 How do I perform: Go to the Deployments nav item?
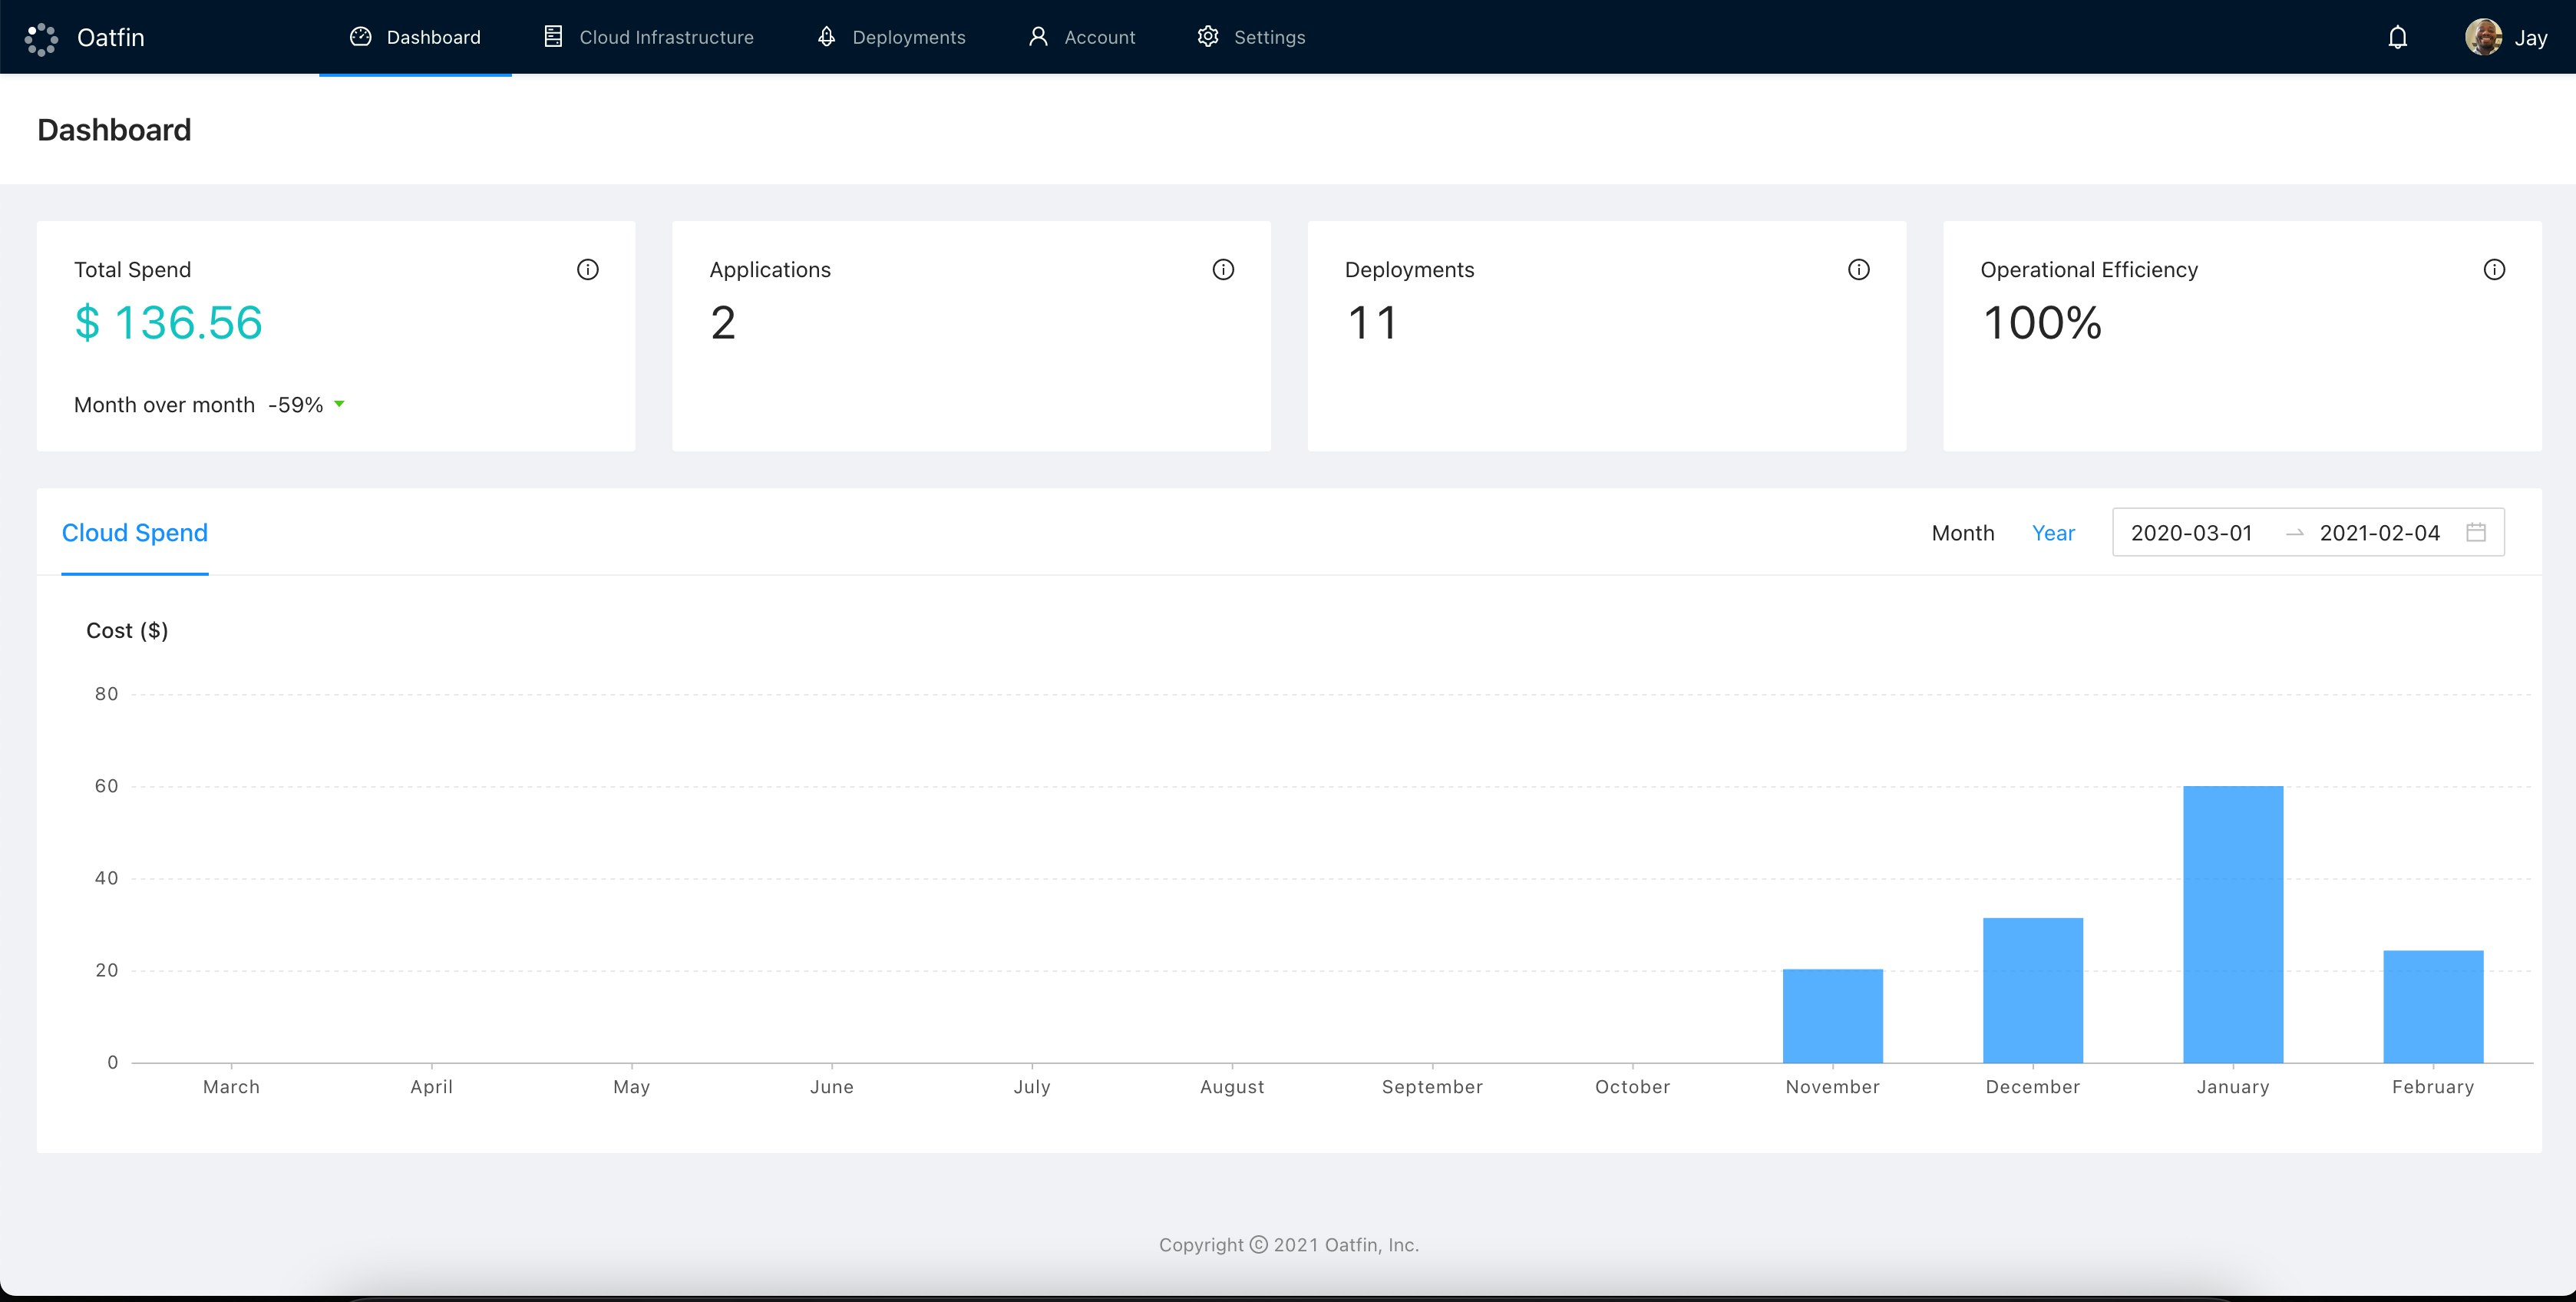[891, 37]
